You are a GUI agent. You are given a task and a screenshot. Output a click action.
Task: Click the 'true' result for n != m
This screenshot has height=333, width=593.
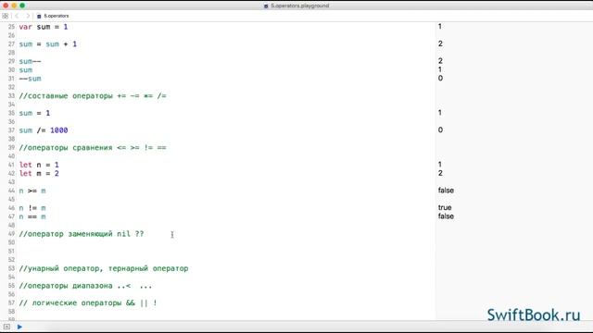[x=445, y=207]
